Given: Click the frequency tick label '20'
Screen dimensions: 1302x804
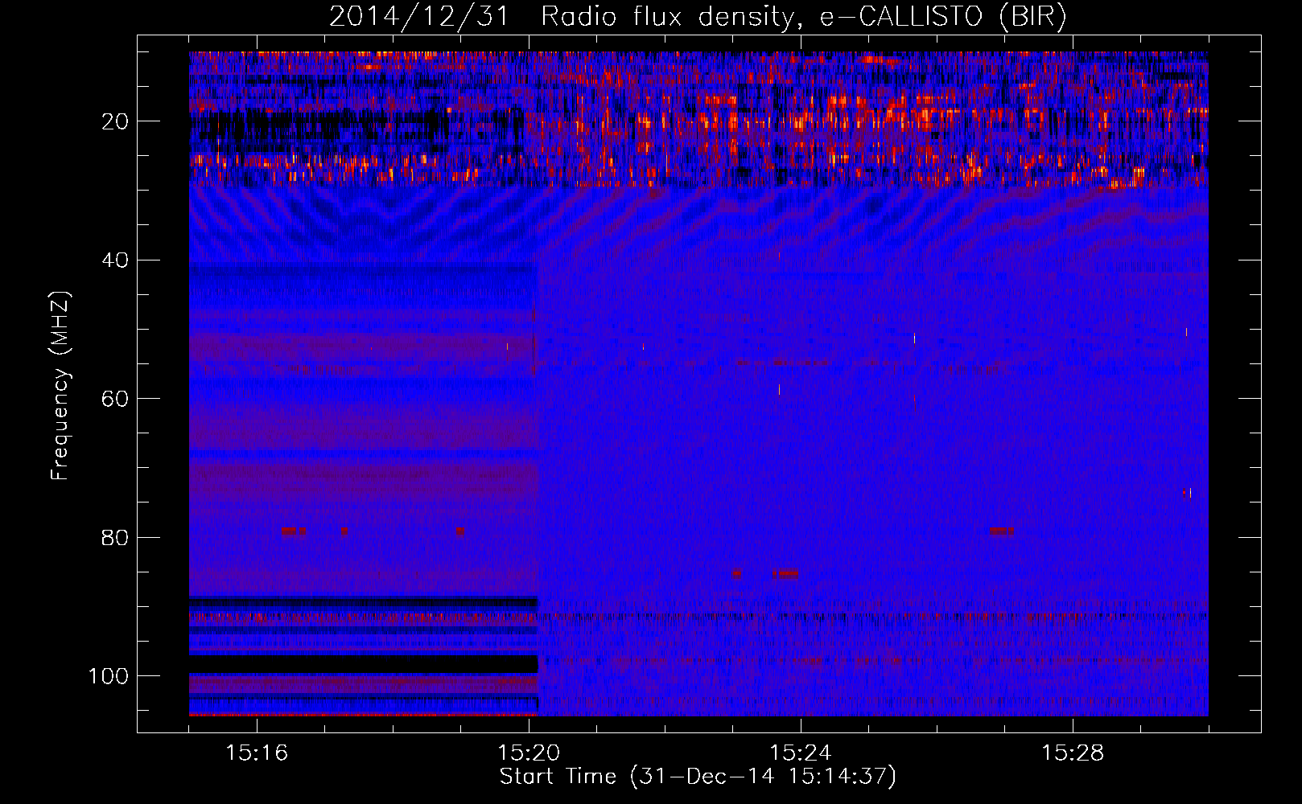Looking at the screenshot, I should tap(115, 122).
